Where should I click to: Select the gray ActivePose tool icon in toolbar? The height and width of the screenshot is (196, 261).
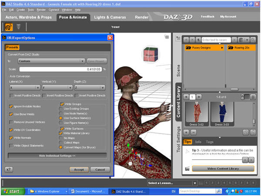[x=19, y=27]
